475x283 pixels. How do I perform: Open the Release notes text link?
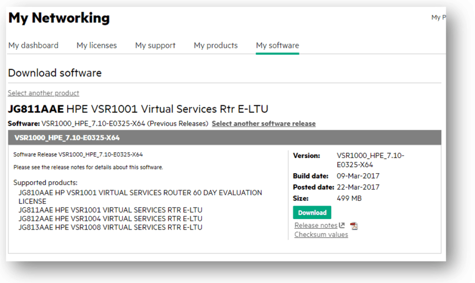pos(316,226)
